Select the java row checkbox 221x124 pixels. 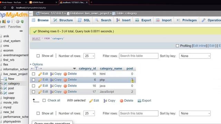(x=33, y=86)
